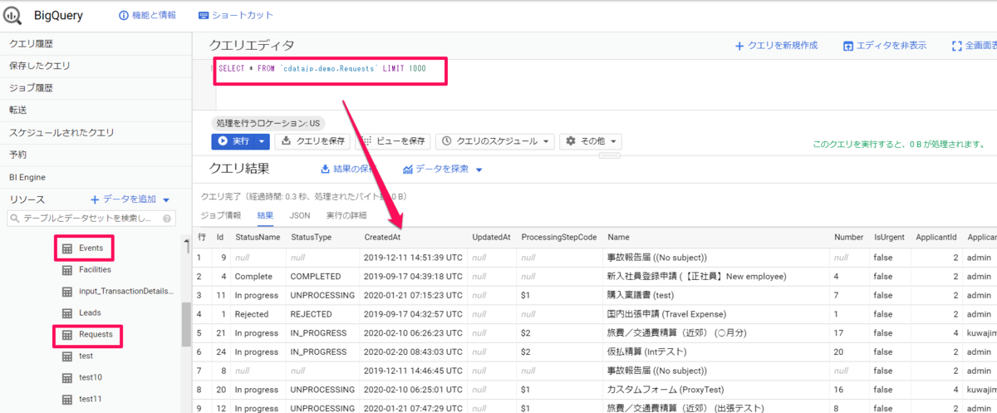Click the データを追加 button
This screenshot has width=997, height=413.
click(124, 199)
